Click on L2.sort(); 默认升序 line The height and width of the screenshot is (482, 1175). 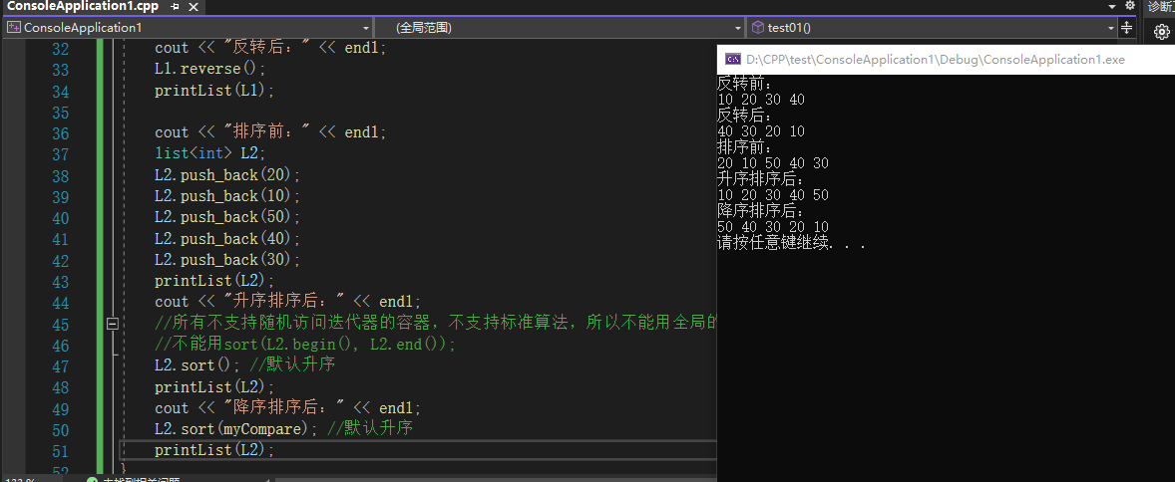click(x=245, y=365)
